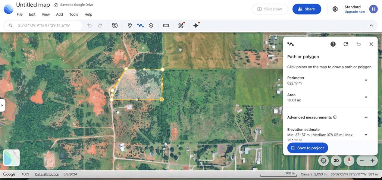Click the Standard plan label
This screenshot has height=180, width=382.
(353, 7)
